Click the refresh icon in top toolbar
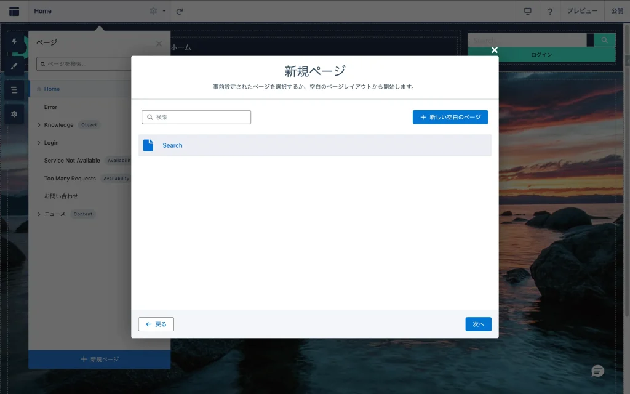The height and width of the screenshot is (394, 630). [x=180, y=11]
